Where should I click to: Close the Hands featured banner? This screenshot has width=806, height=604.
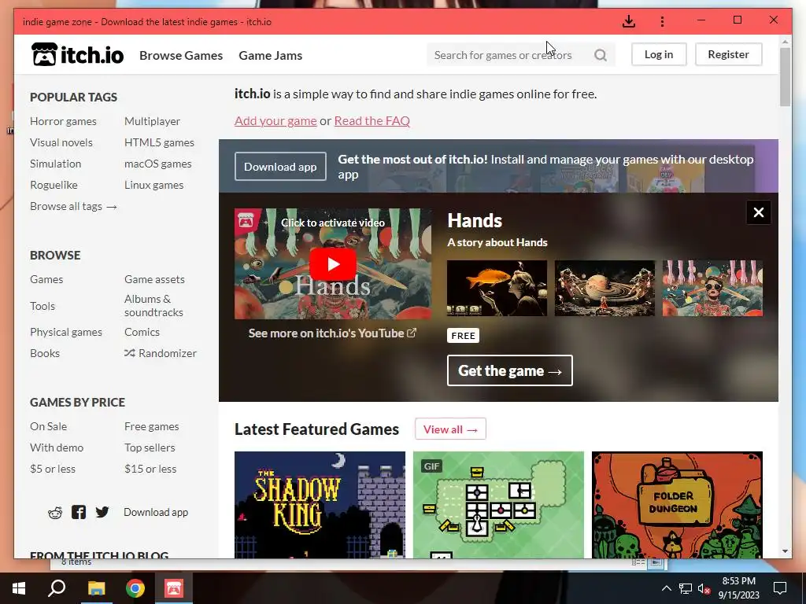[x=758, y=212]
